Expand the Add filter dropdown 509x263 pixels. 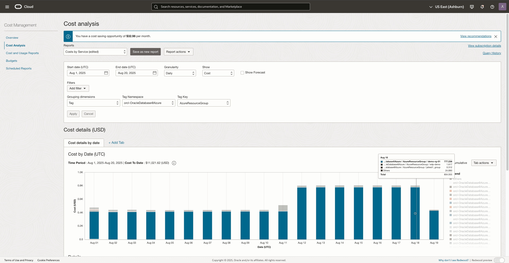pyautogui.click(x=78, y=88)
